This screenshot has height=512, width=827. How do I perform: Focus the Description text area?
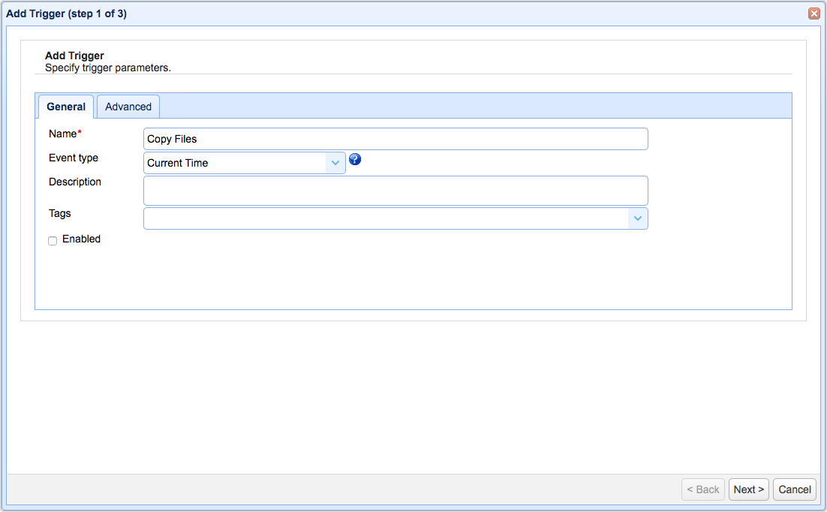(x=395, y=191)
